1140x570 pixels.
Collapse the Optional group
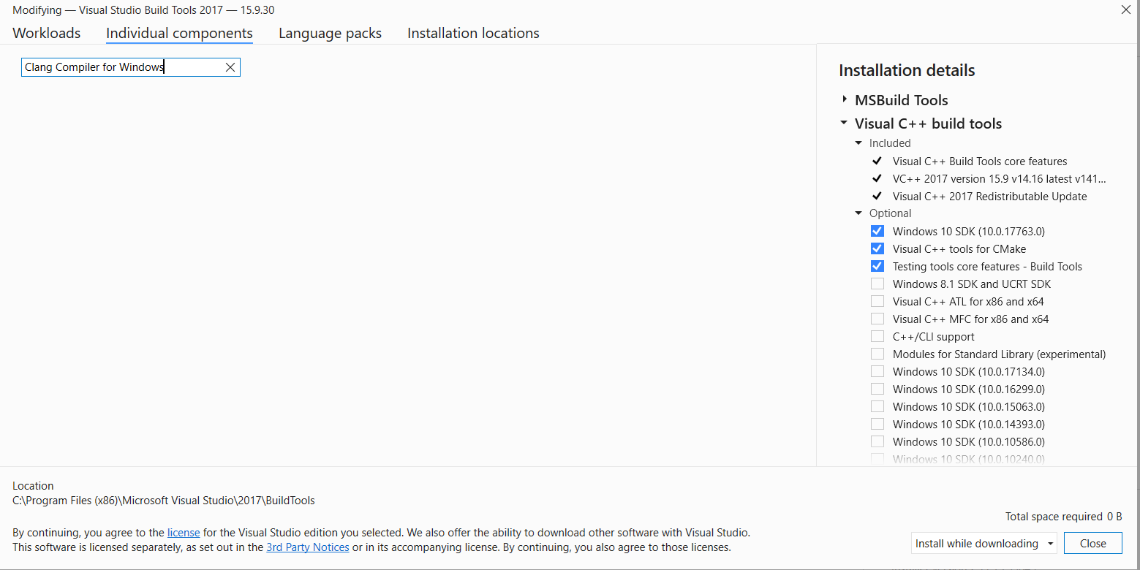tap(859, 213)
